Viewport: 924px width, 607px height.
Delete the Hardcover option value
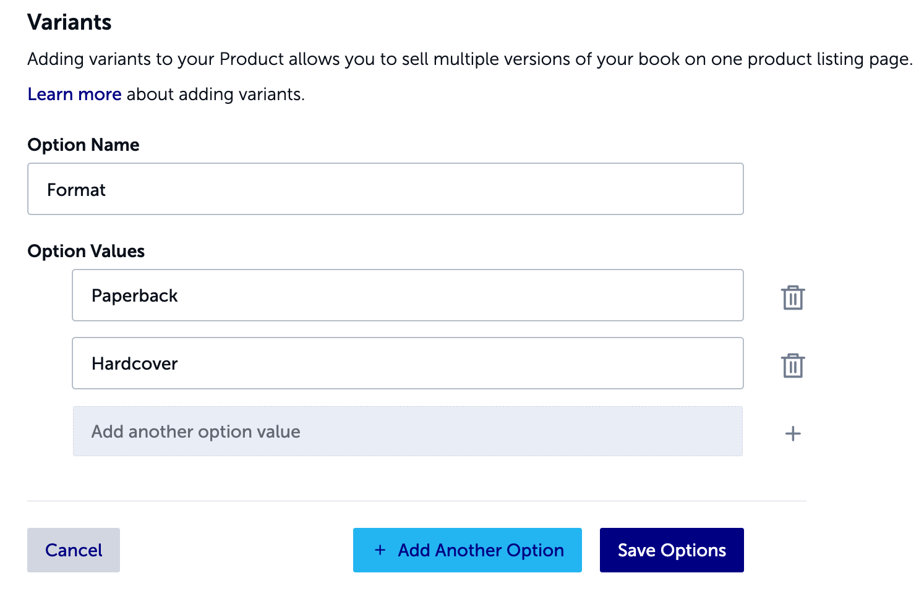pyautogui.click(x=792, y=365)
